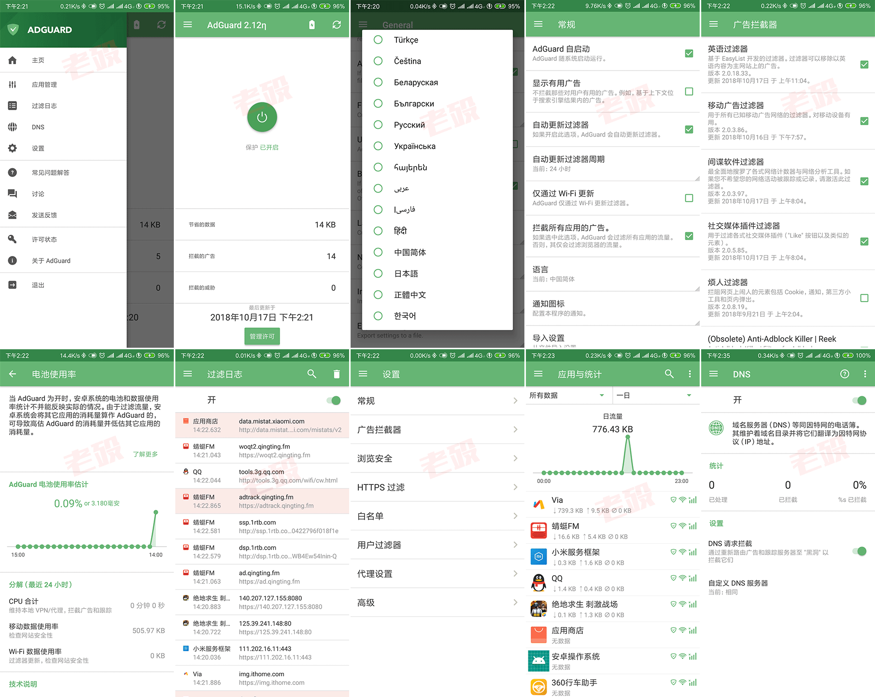Expand 广告拦截器 settings row chevron
This screenshot has height=697, width=875.
tap(516, 429)
